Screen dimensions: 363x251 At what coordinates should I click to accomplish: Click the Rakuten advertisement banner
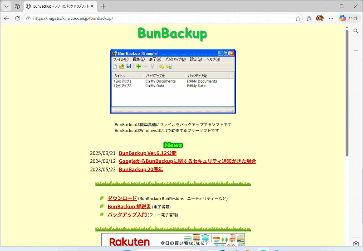[173, 240]
